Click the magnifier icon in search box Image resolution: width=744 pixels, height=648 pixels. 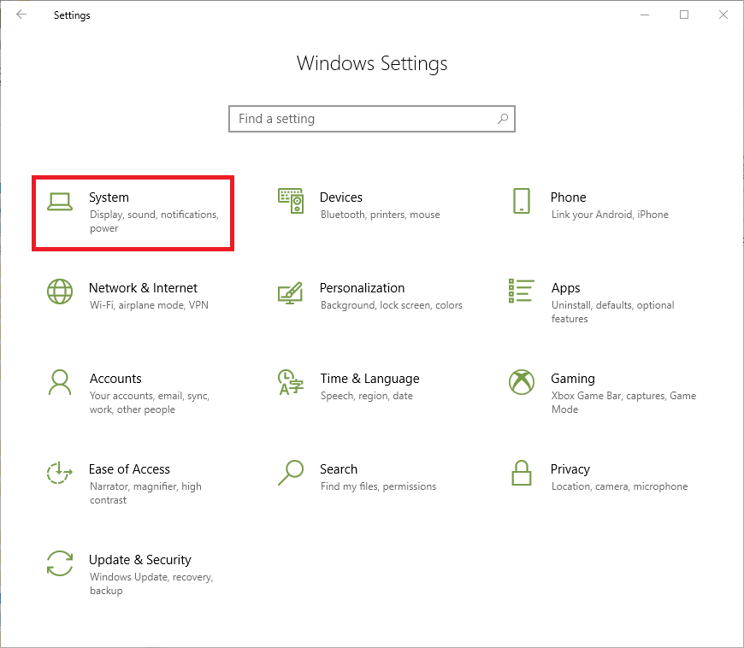(503, 119)
